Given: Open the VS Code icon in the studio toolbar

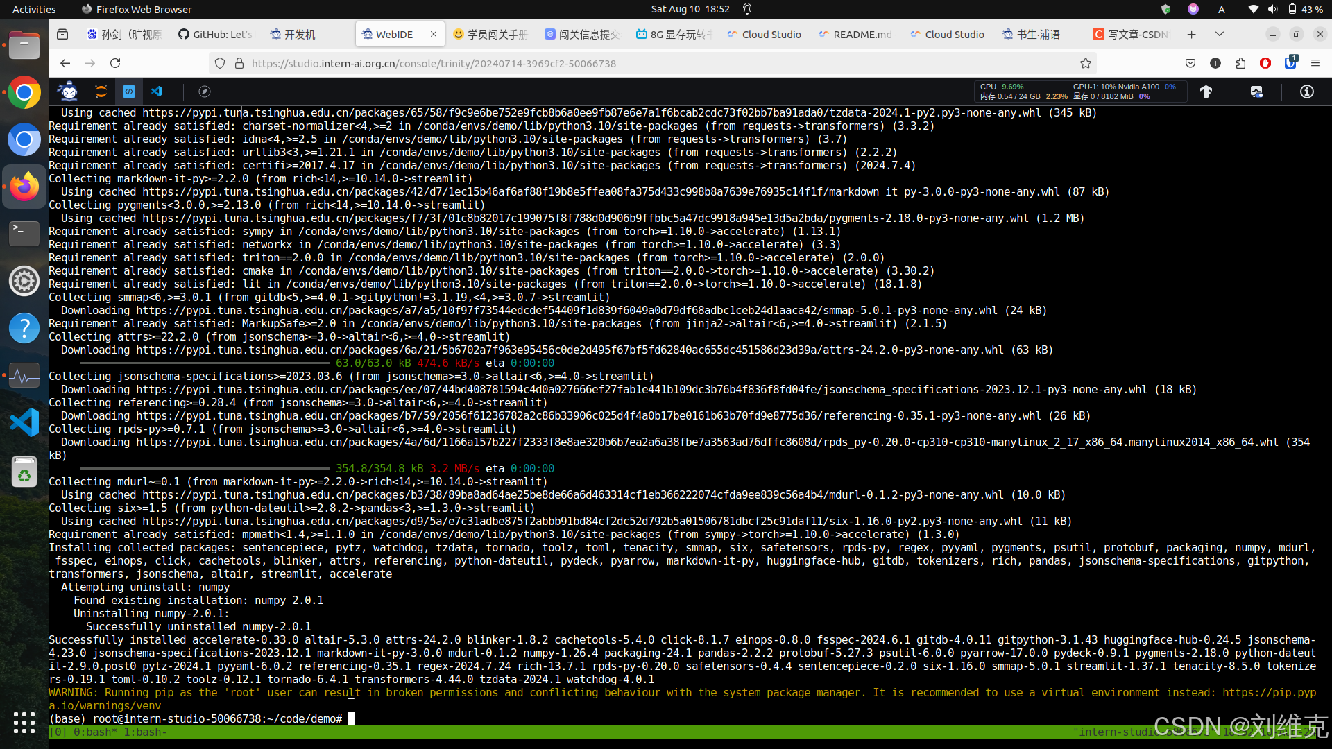Looking at the screenshot, I should 157,92.
